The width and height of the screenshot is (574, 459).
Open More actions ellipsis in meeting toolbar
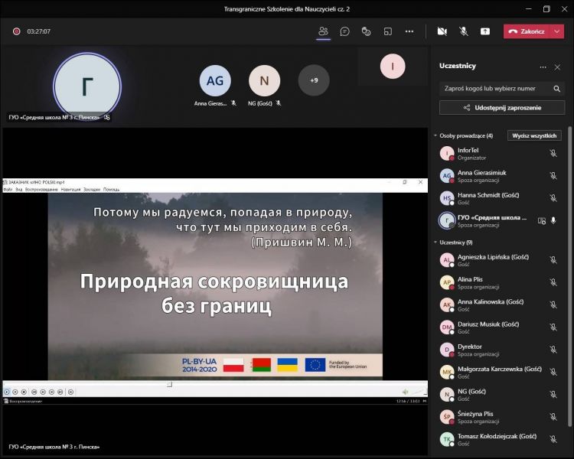tap(409, 31)
